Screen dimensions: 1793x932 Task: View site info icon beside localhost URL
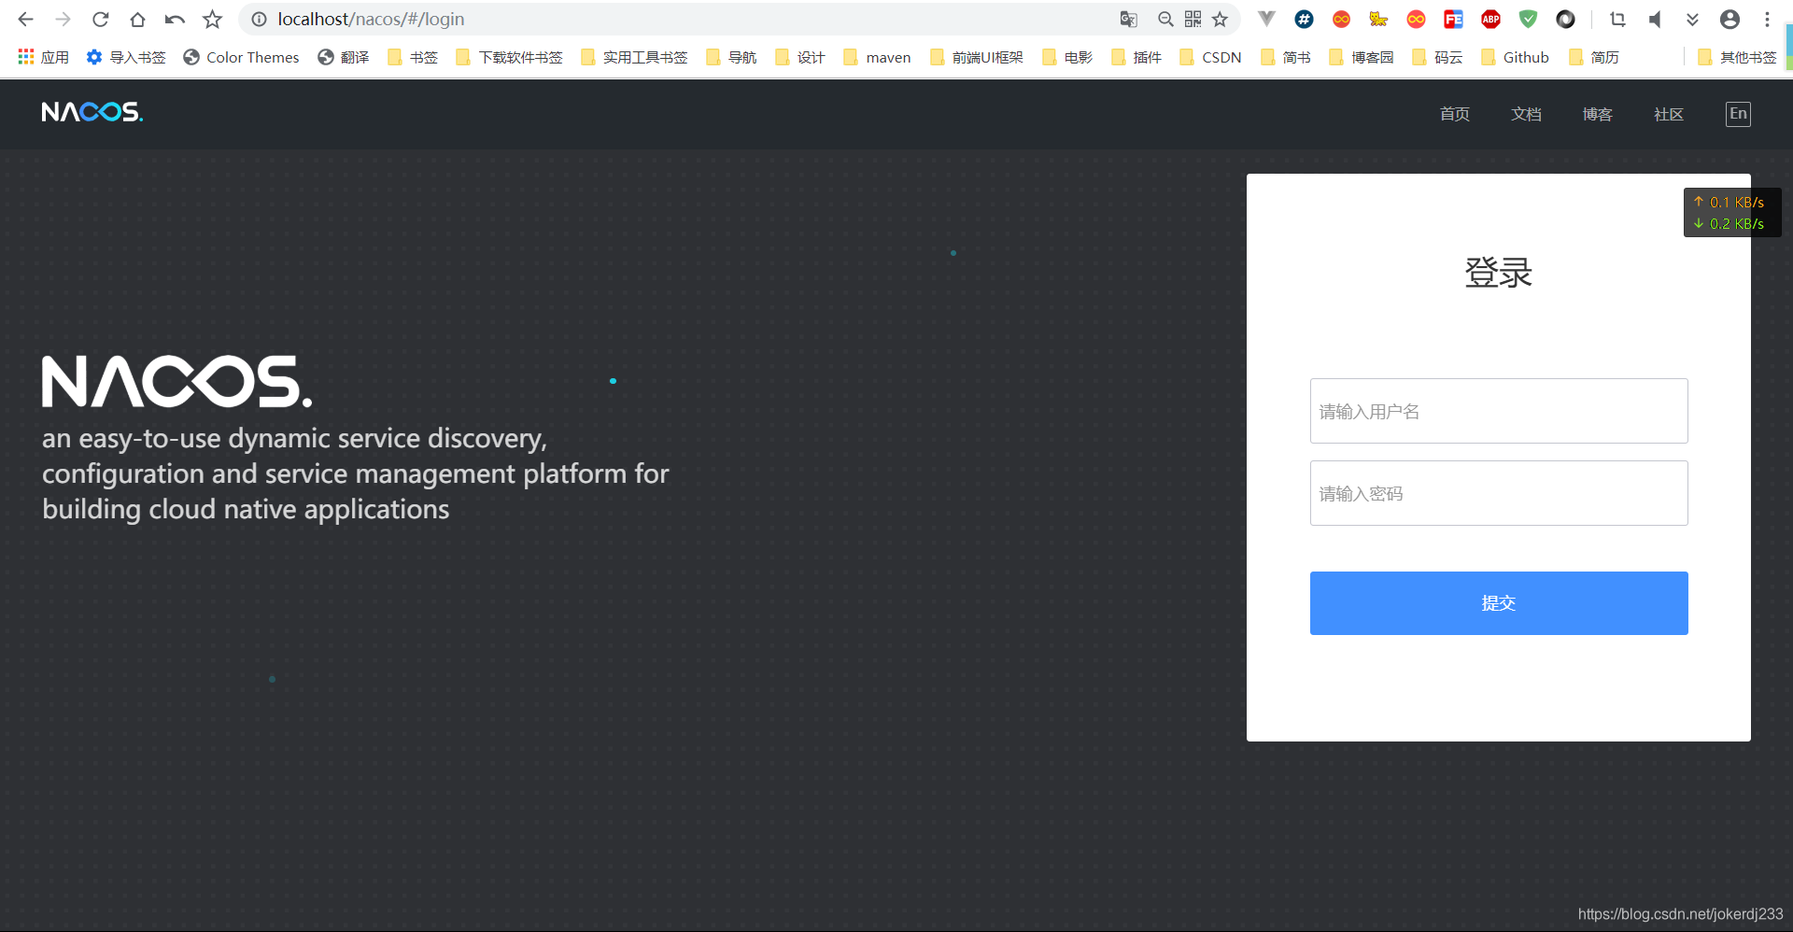260,19
